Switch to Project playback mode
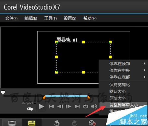This screenshot has width=148, height=126. 28,103
